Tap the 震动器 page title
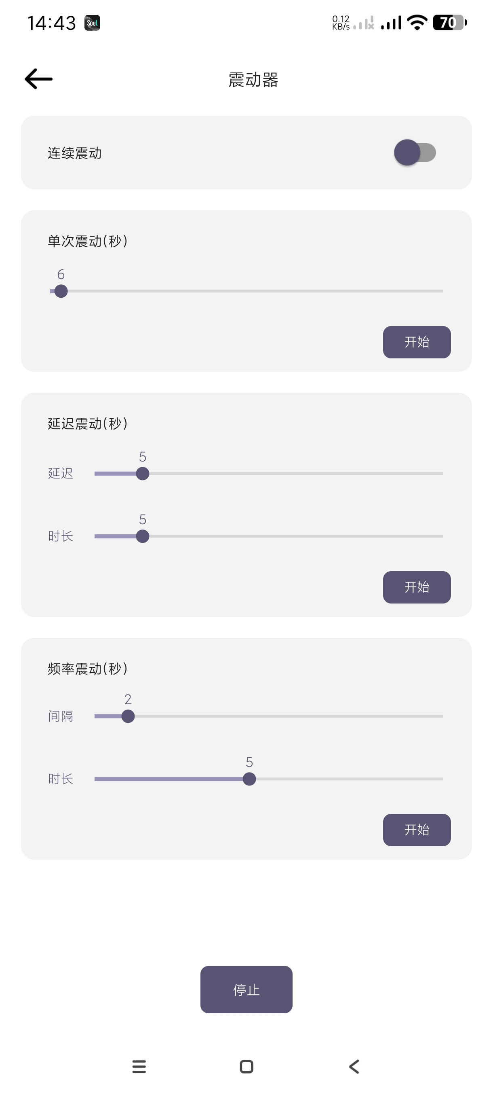Viewport: 493px width, 1097px height. click(x=253, y=80)
